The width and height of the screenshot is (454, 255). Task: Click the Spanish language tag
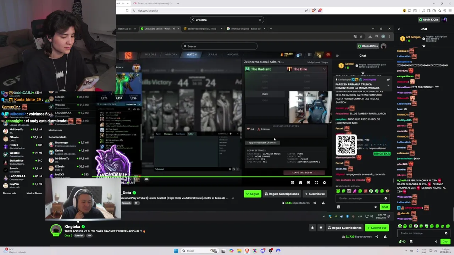(79, 236)
